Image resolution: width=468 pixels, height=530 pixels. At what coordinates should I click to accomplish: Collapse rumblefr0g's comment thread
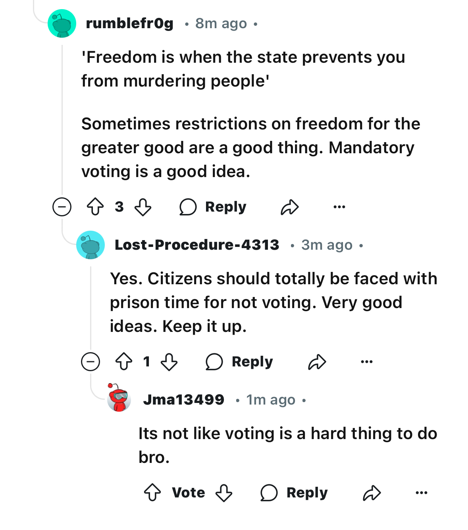(62, 207)
